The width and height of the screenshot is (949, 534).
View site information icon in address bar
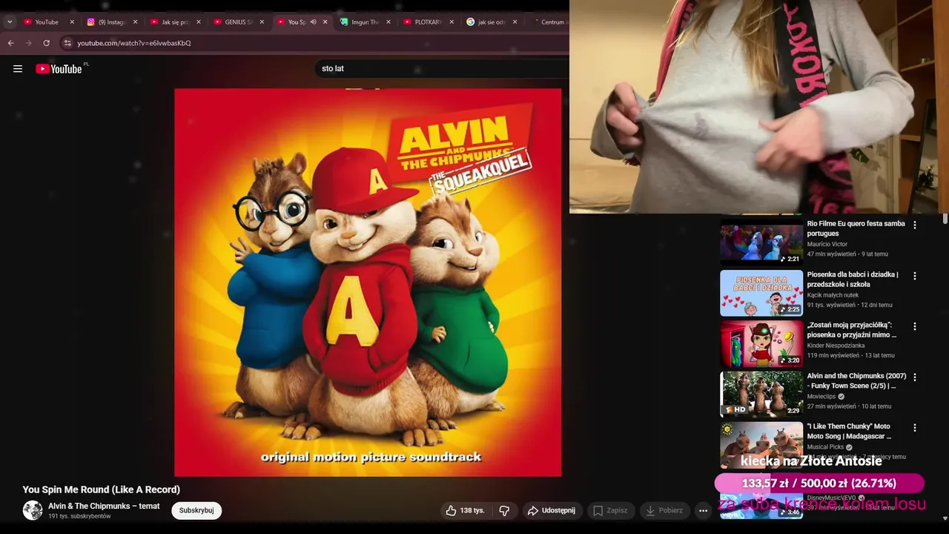pyautogui.click(x=67, y=43)
